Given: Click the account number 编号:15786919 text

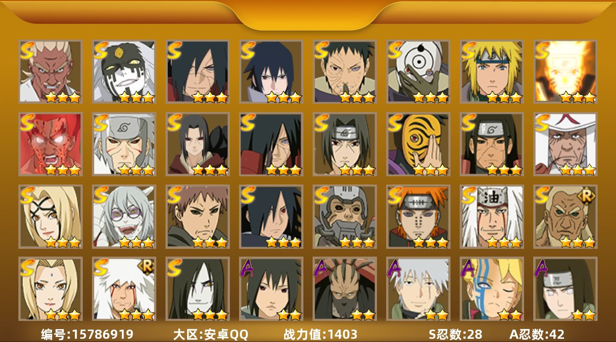Looking at the screenshot, I should 87,334.
